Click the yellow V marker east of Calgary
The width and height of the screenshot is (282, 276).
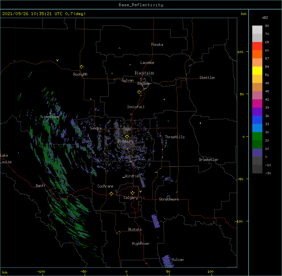click(140, 191)
